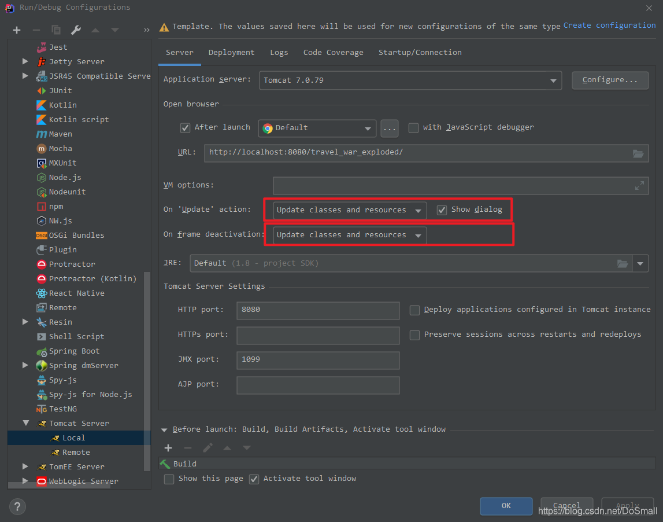Screen dimensions: 663x522
Task: Switch to the Deployment tab
Action: [x=231, y=53]
